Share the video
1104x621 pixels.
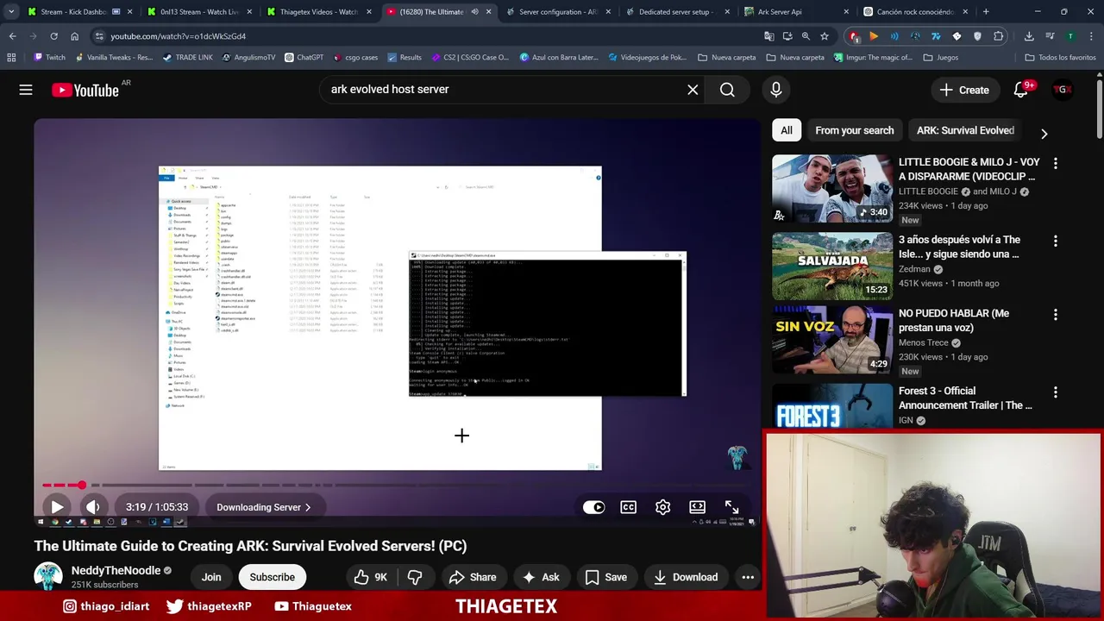472,577
